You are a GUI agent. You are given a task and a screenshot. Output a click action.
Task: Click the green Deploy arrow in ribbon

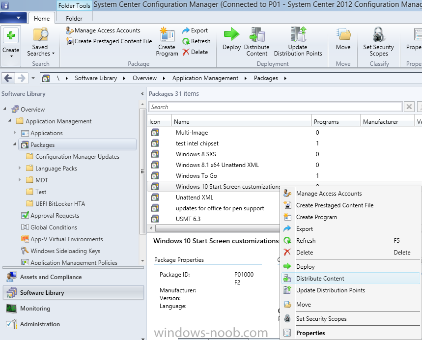[x=231, y=34]
